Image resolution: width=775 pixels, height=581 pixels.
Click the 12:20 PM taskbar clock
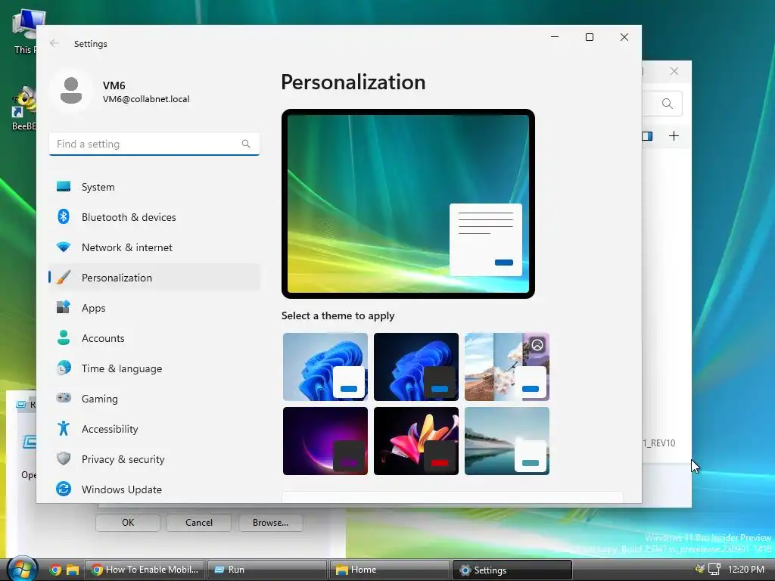[746, 569]
